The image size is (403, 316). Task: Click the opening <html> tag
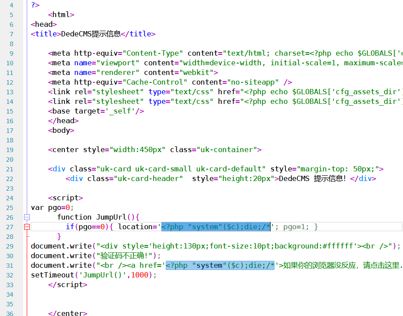61,14
